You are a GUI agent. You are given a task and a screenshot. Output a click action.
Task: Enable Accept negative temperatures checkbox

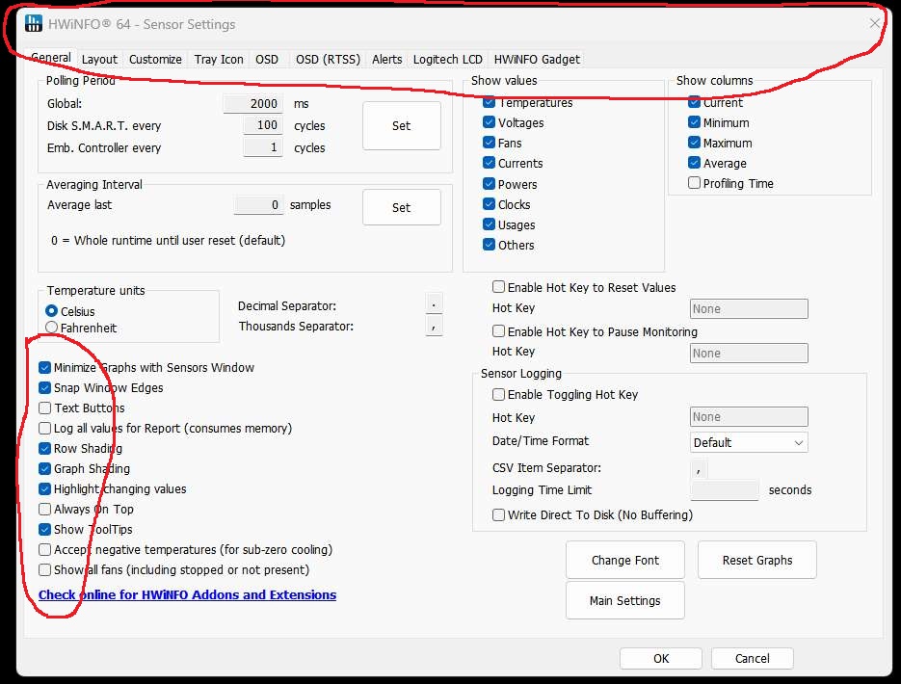(x=45, y=550)
